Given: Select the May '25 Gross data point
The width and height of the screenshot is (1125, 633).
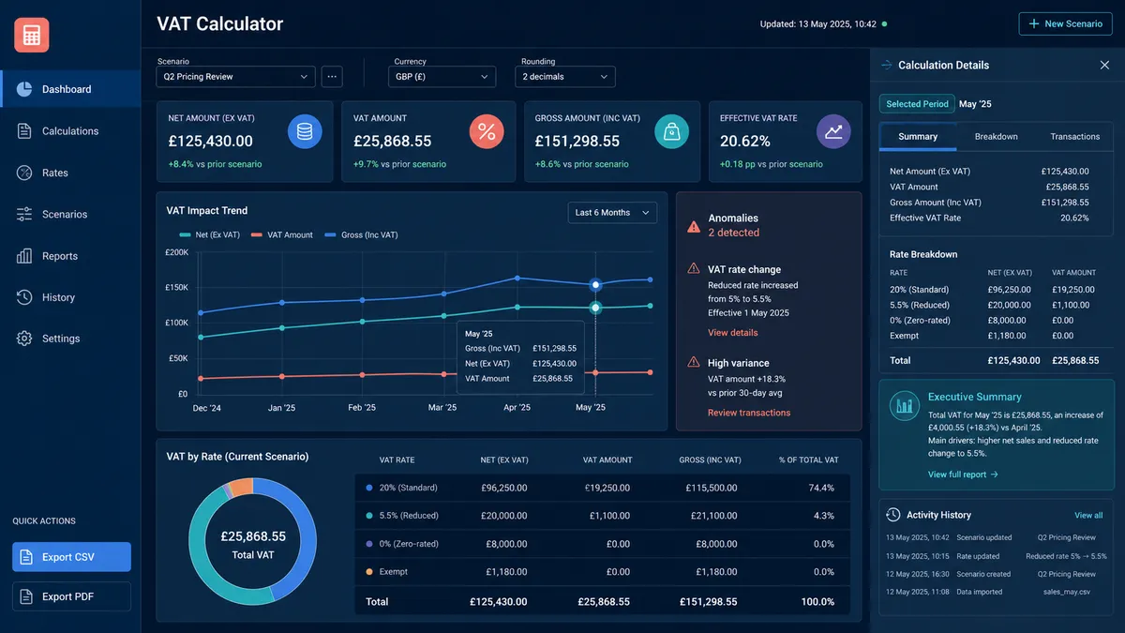Looking at the screenshot, I should click(595, 284).
